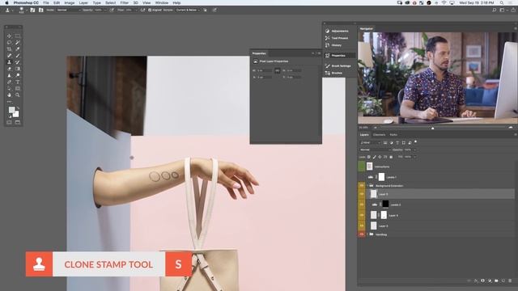This screenshot has height=291, width=518.
Task: Open the clone stamp Mode dropdown
Action: pyautogui.click(x=68, y=10)
